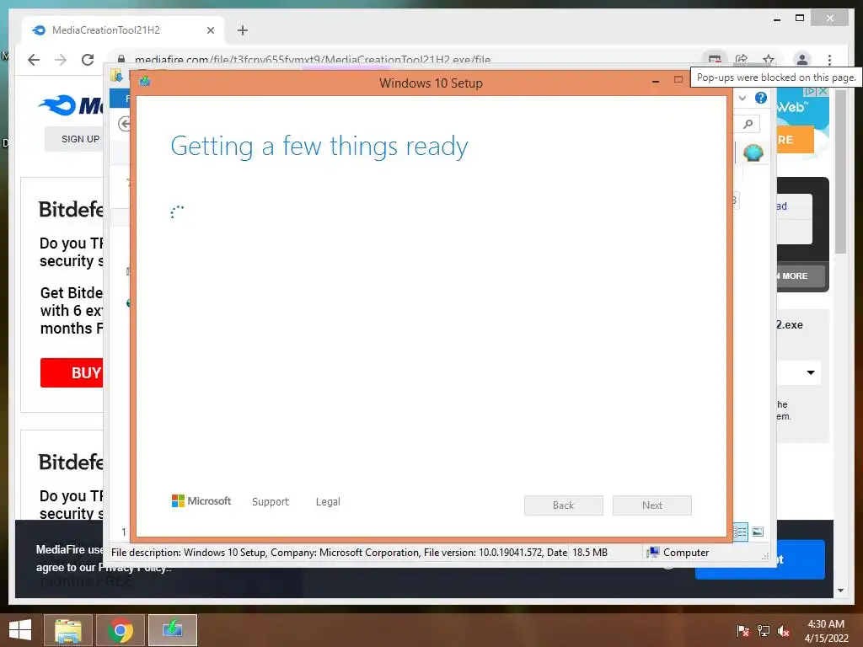Click the Explorer search magnifier icon
The image size is (863, 647).
click(x=748, y=124)
